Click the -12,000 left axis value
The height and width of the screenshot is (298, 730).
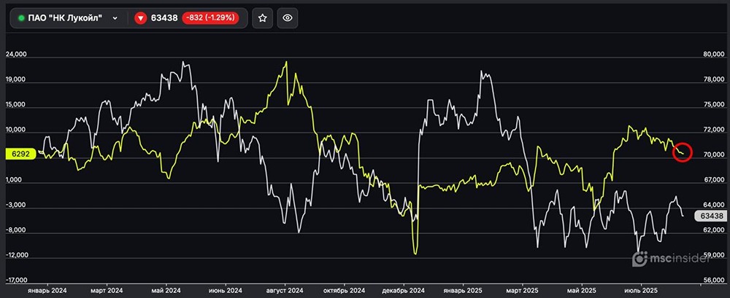click(16, 255)
